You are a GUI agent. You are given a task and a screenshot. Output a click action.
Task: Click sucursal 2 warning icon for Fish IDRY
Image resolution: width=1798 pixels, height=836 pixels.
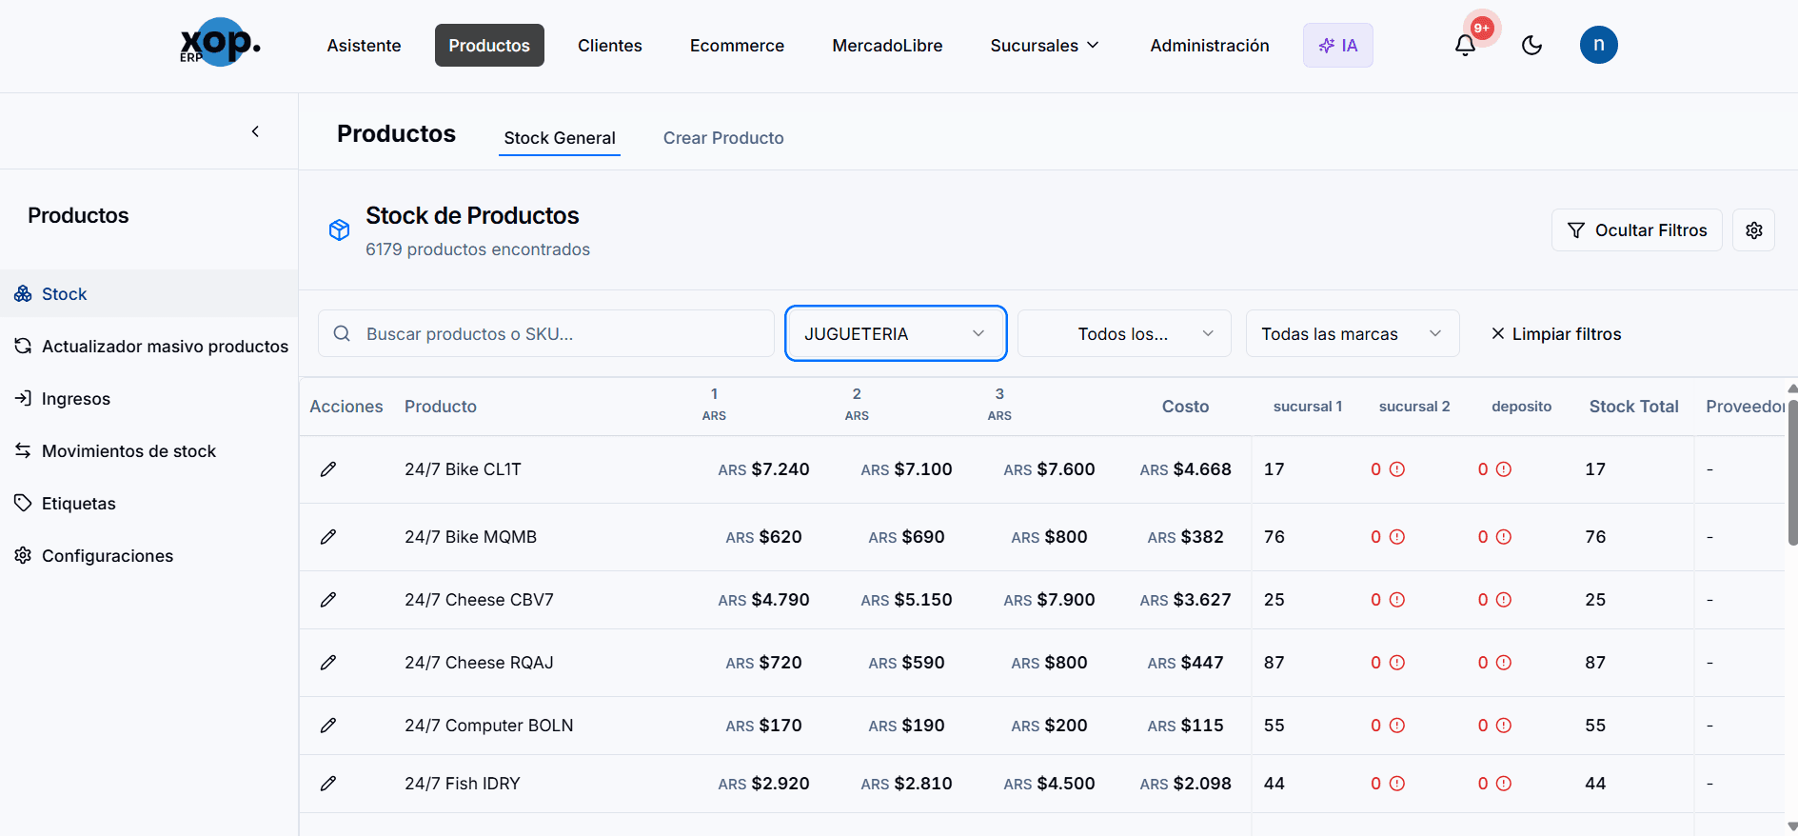[x=1397, y=784]
